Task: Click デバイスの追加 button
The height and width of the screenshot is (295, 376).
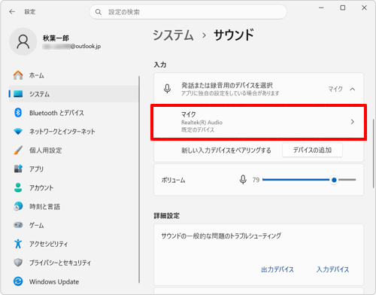Action: [312, 150]
